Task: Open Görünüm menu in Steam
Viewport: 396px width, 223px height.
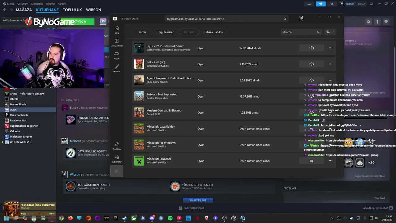Action: pos(23,4)
